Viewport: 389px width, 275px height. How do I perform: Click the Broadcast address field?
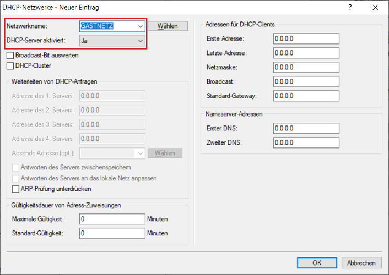click(x=306, y=81)
